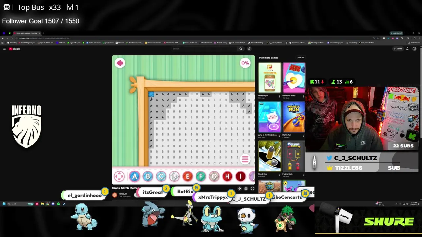Screen dimensions: 422x237
Task: Reload the page with the browser refresh button
Action: point(11,39)
